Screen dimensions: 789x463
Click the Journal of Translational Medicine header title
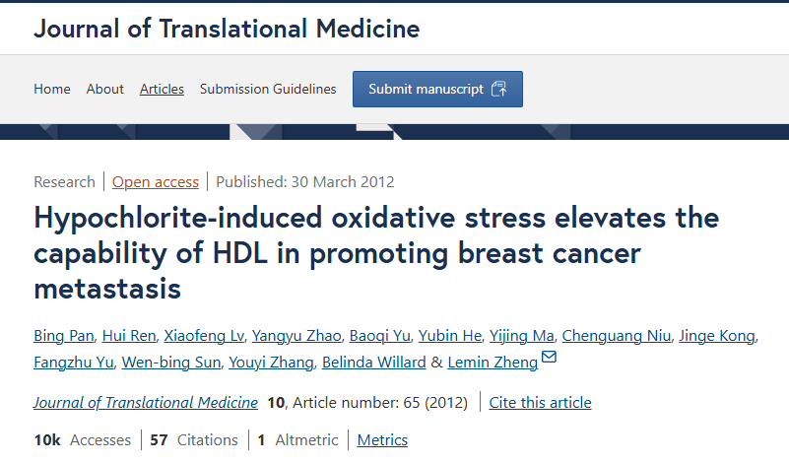pyautogui.click(x=227, y=29)
